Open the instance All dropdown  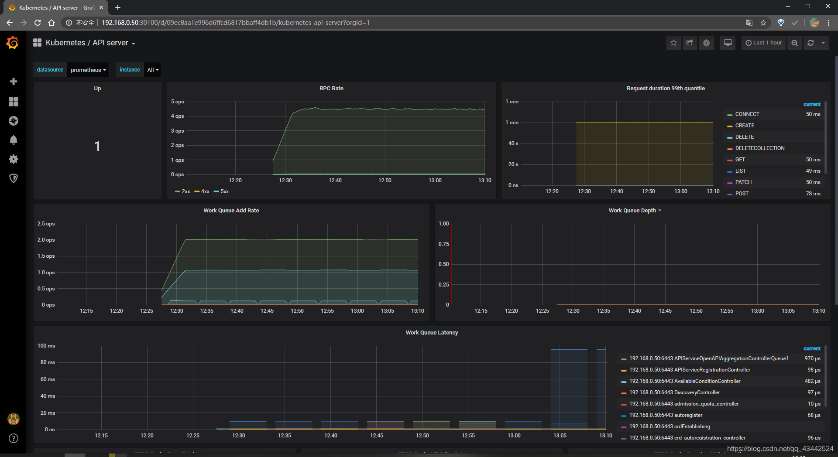(153, 70)
